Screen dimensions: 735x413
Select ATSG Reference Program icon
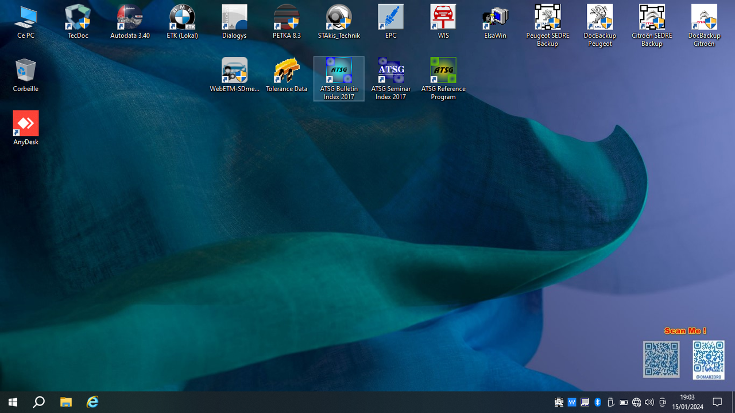pyautogui.click(x=443, y=79)
